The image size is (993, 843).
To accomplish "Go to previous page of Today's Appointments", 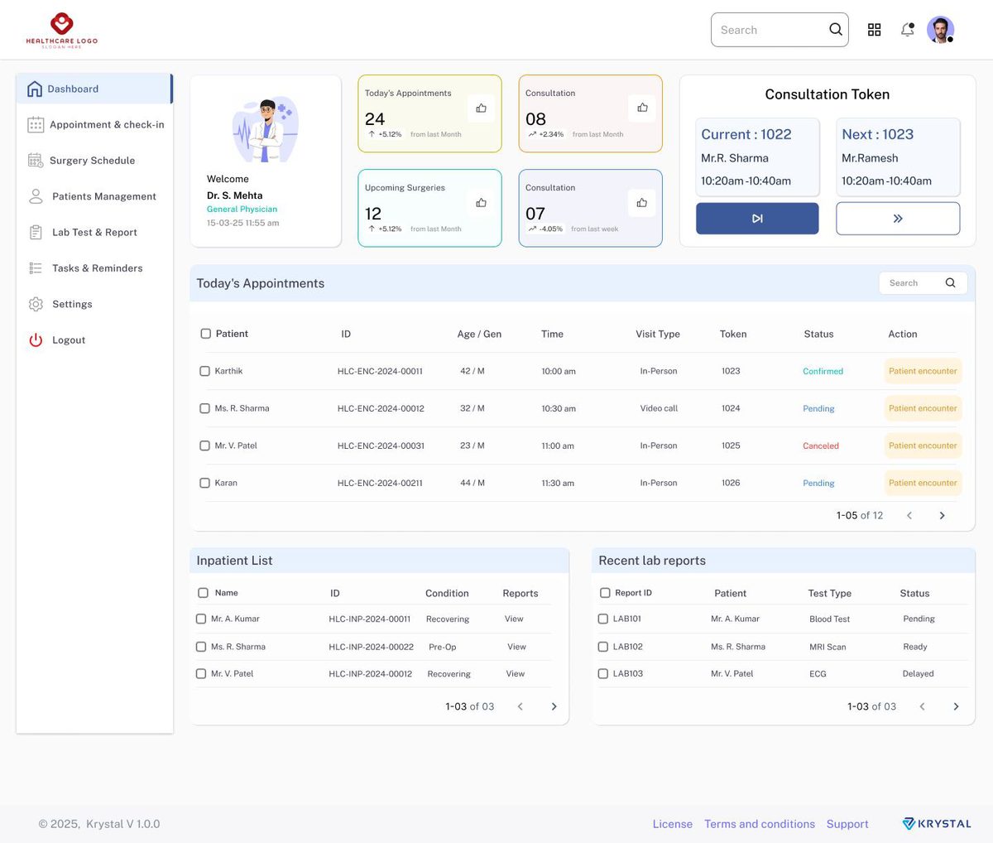I will (x=909, y=515).
